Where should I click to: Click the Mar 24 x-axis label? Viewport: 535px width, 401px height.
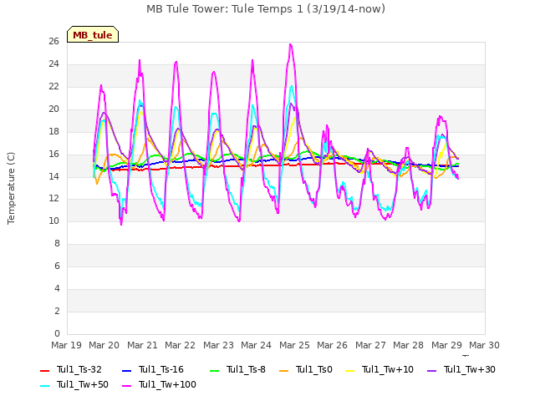(257, 345)
